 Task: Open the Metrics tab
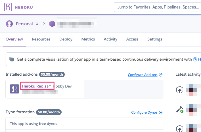point(88,39)
